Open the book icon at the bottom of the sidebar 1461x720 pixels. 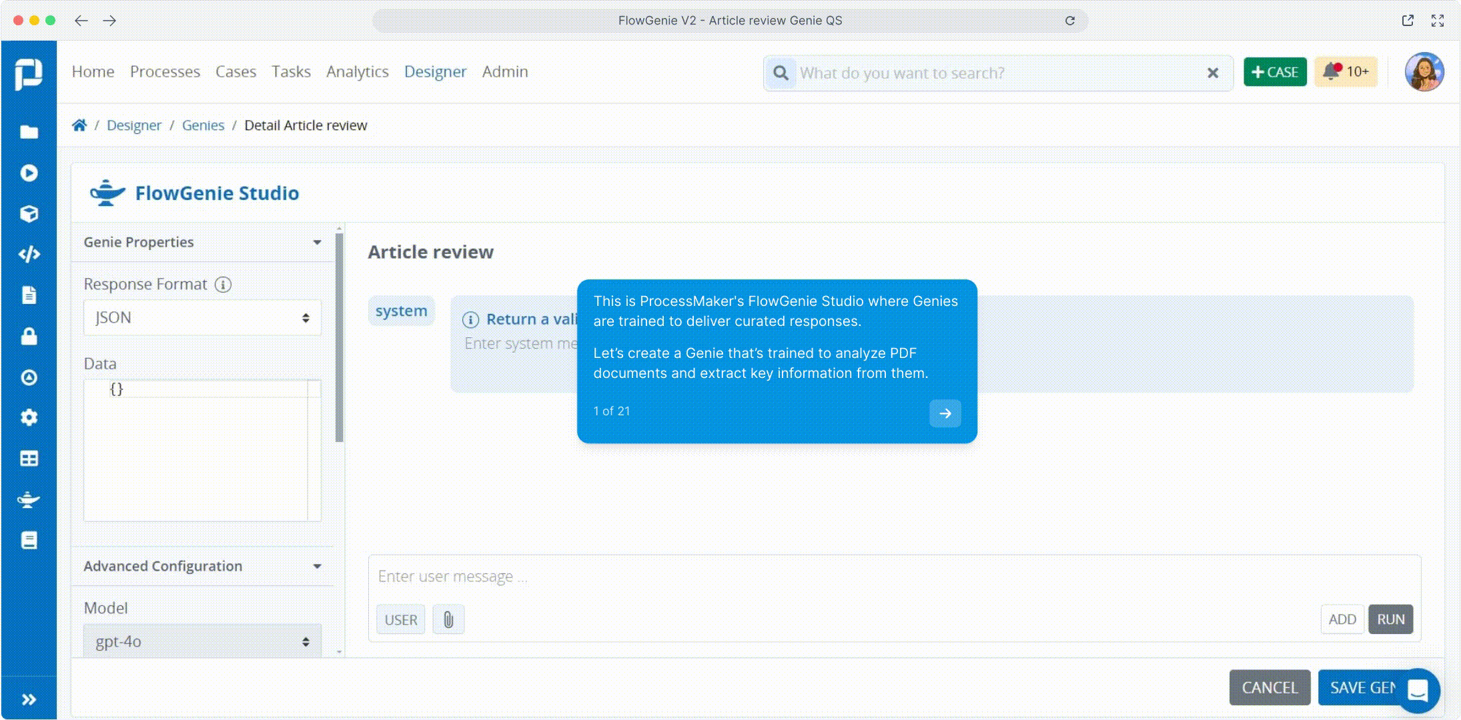coord(29,540)
